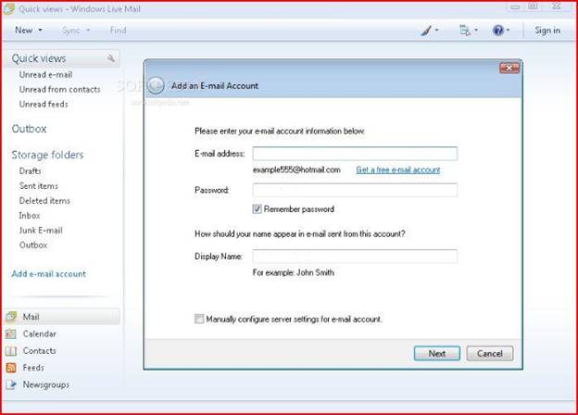This screenshot has height=415, width=578.
Task: Click the Password input field
Action: [x=355, y=190]
